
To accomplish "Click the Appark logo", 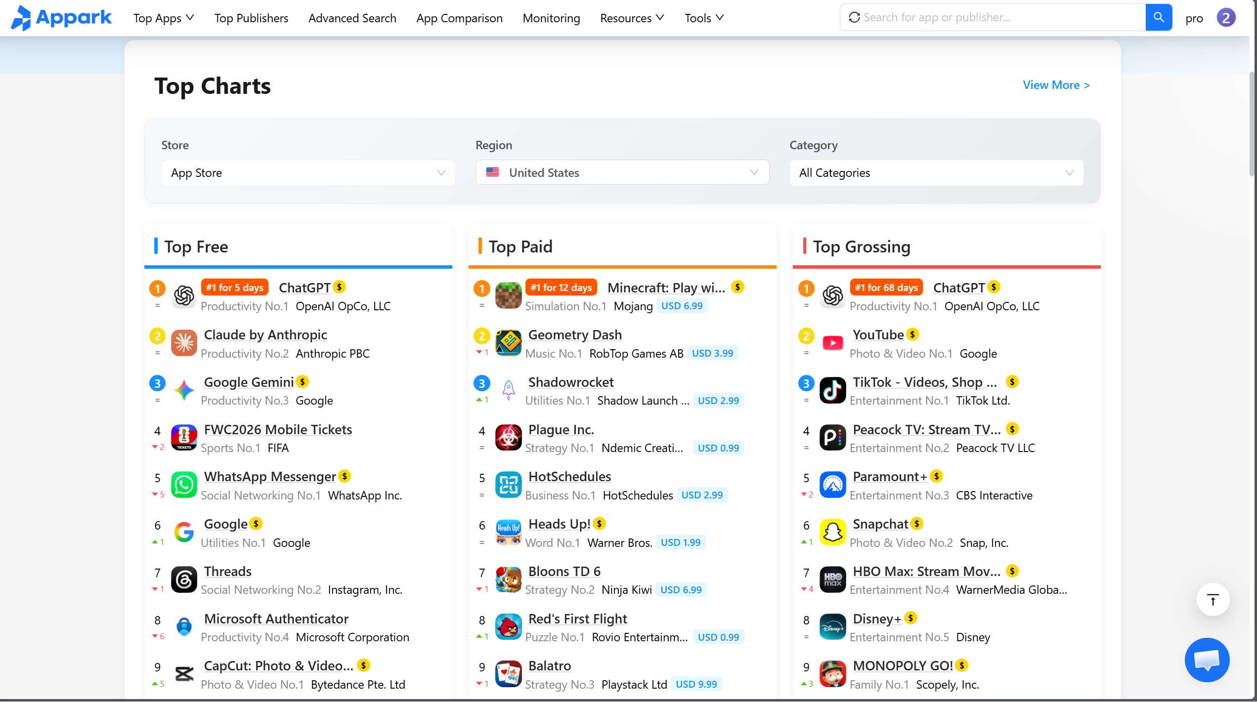I will 61,18.
